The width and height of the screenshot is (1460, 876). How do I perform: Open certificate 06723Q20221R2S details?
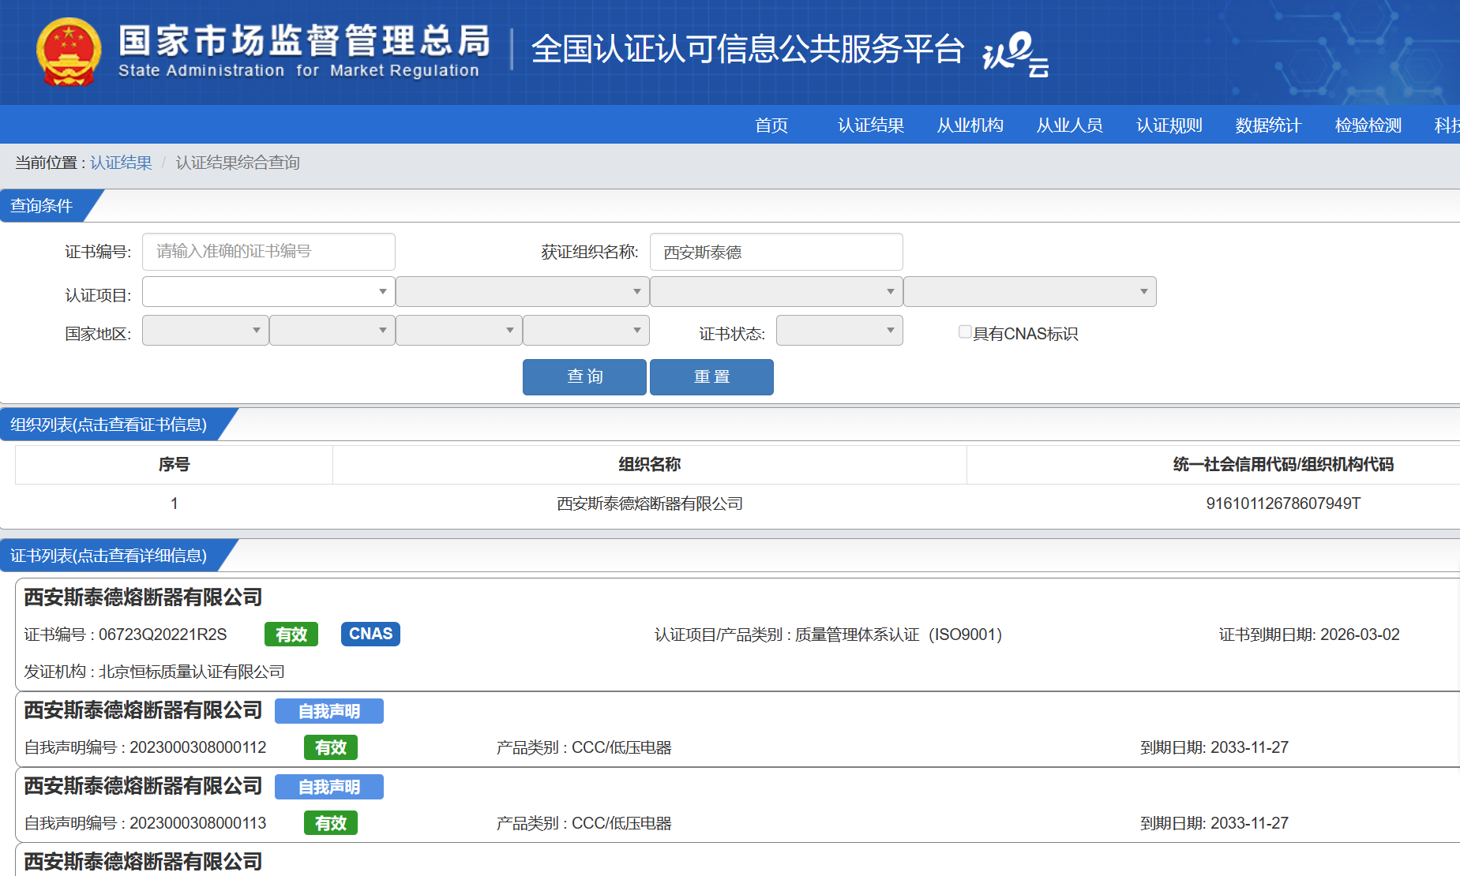click(738, 635)
